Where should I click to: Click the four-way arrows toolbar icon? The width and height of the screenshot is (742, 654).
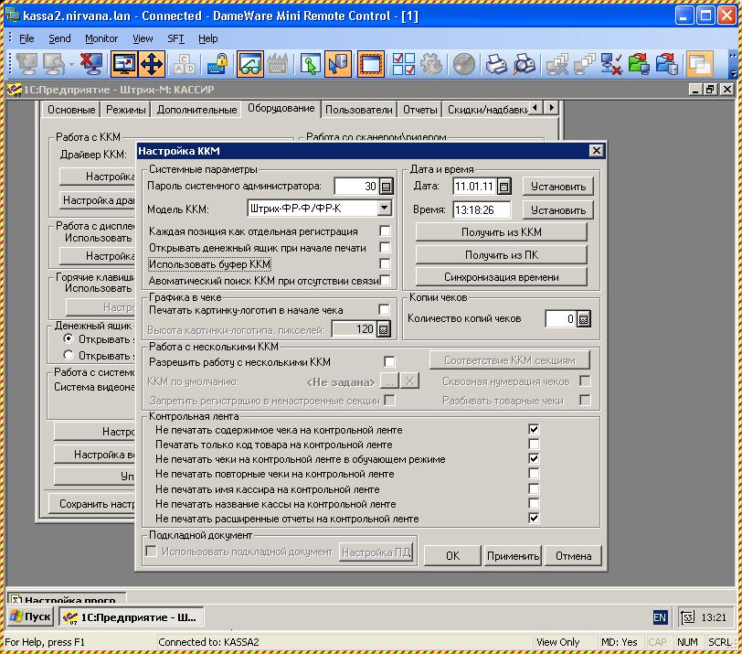[x=152, y=64]
